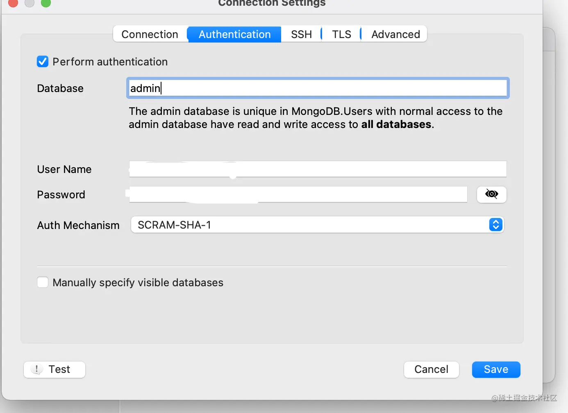The width and height of the screenshot is (568, 413).
Task: Toggle password visibility with the eye icon
Action: [x=491, y=194]
